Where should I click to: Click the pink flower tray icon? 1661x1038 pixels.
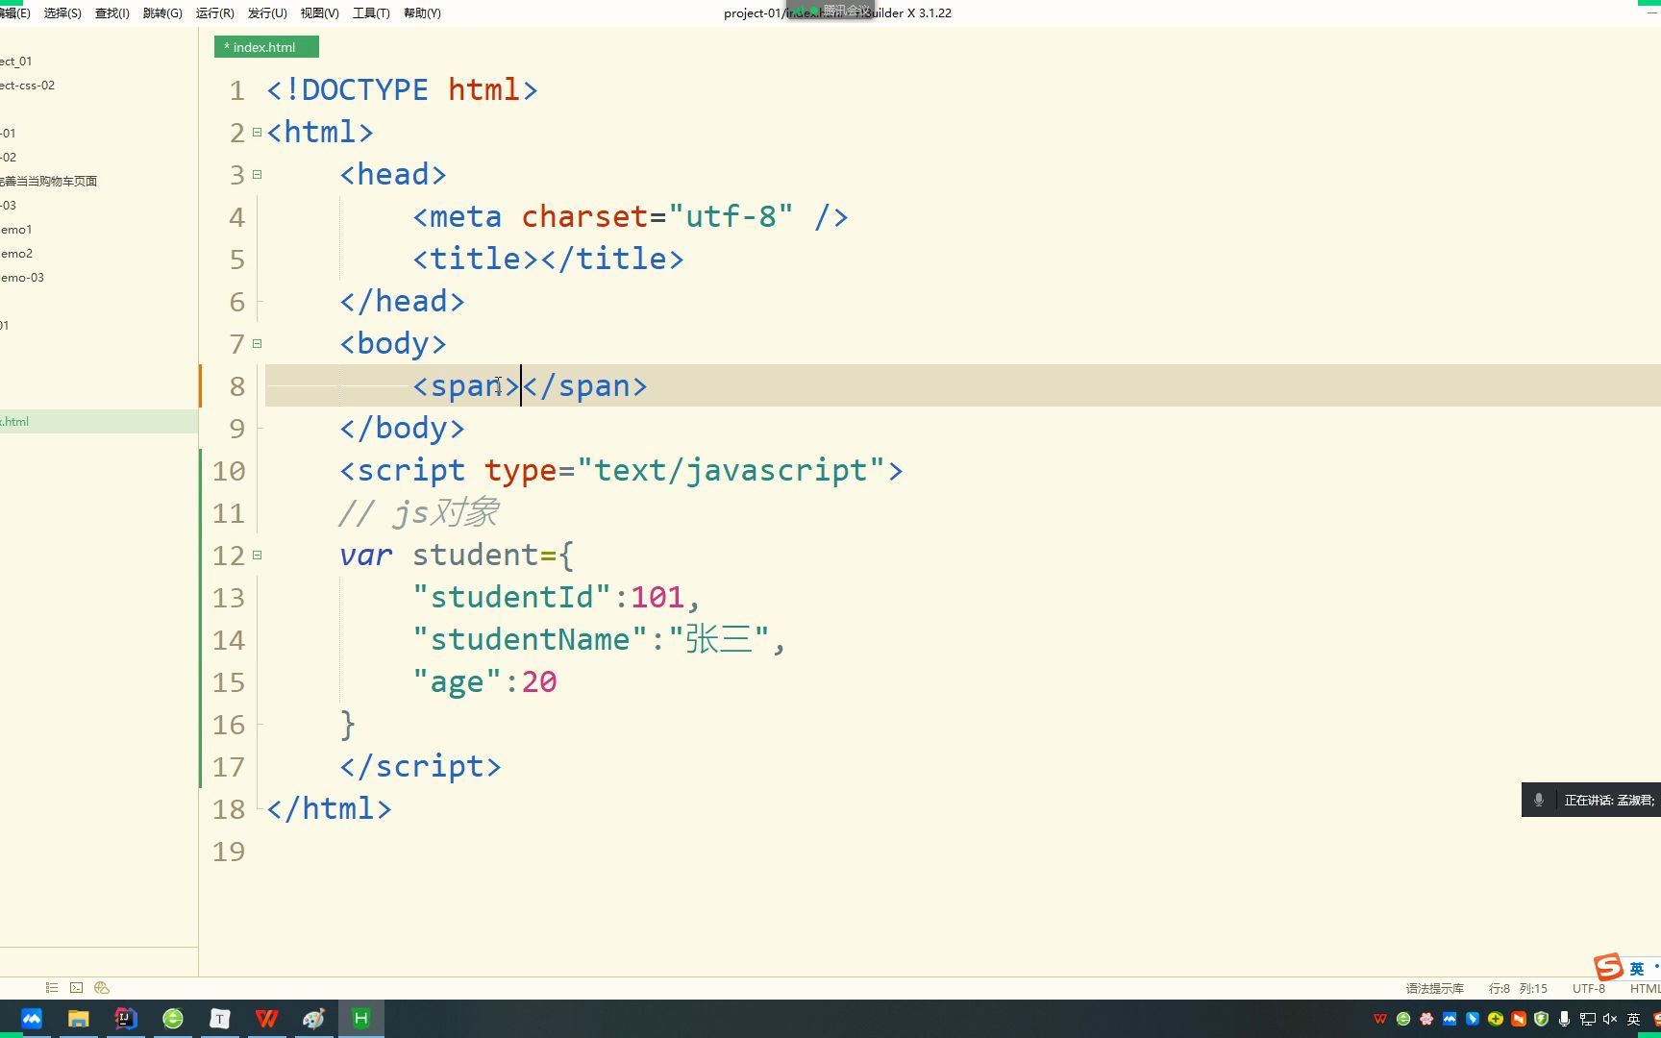[1426, 1019]
